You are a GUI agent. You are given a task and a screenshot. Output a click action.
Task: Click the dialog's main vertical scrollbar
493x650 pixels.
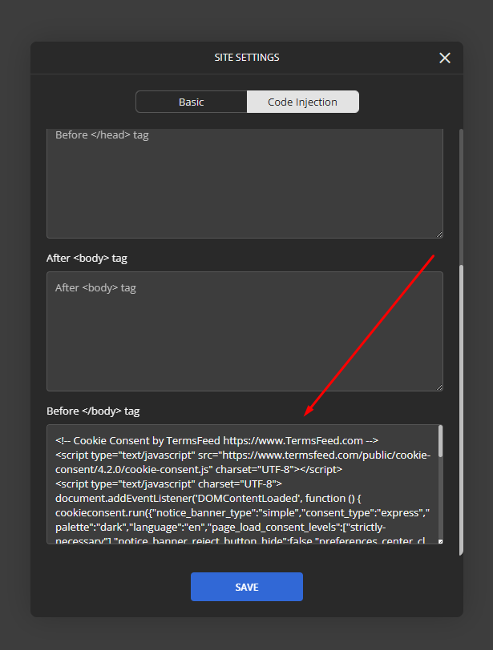point(461,410)
